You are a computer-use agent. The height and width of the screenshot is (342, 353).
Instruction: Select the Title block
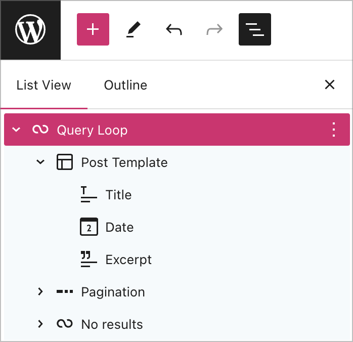118,195
